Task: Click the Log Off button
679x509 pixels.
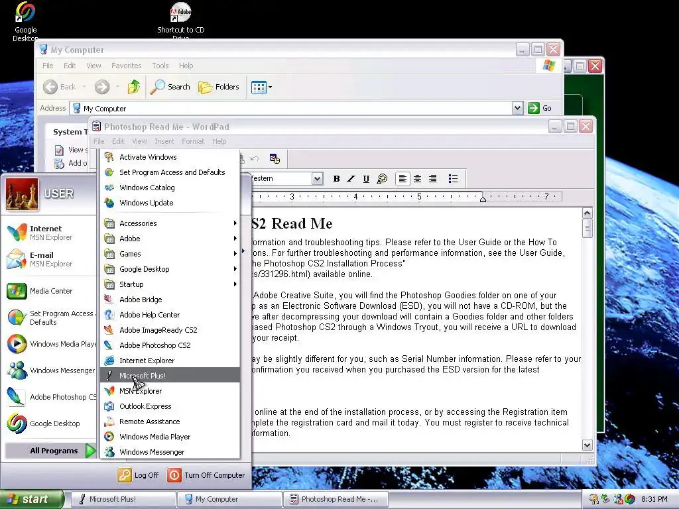Action: coord(138,475)
